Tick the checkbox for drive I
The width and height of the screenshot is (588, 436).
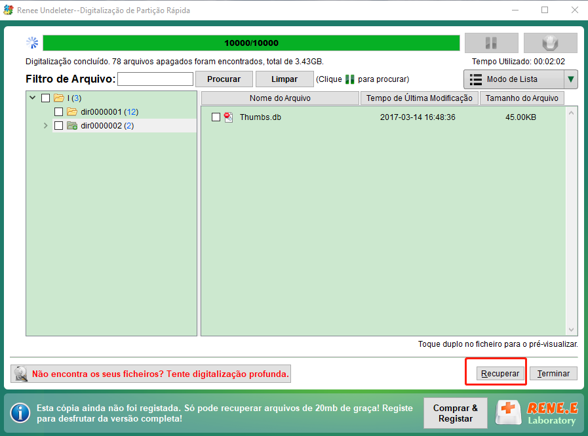45,98
